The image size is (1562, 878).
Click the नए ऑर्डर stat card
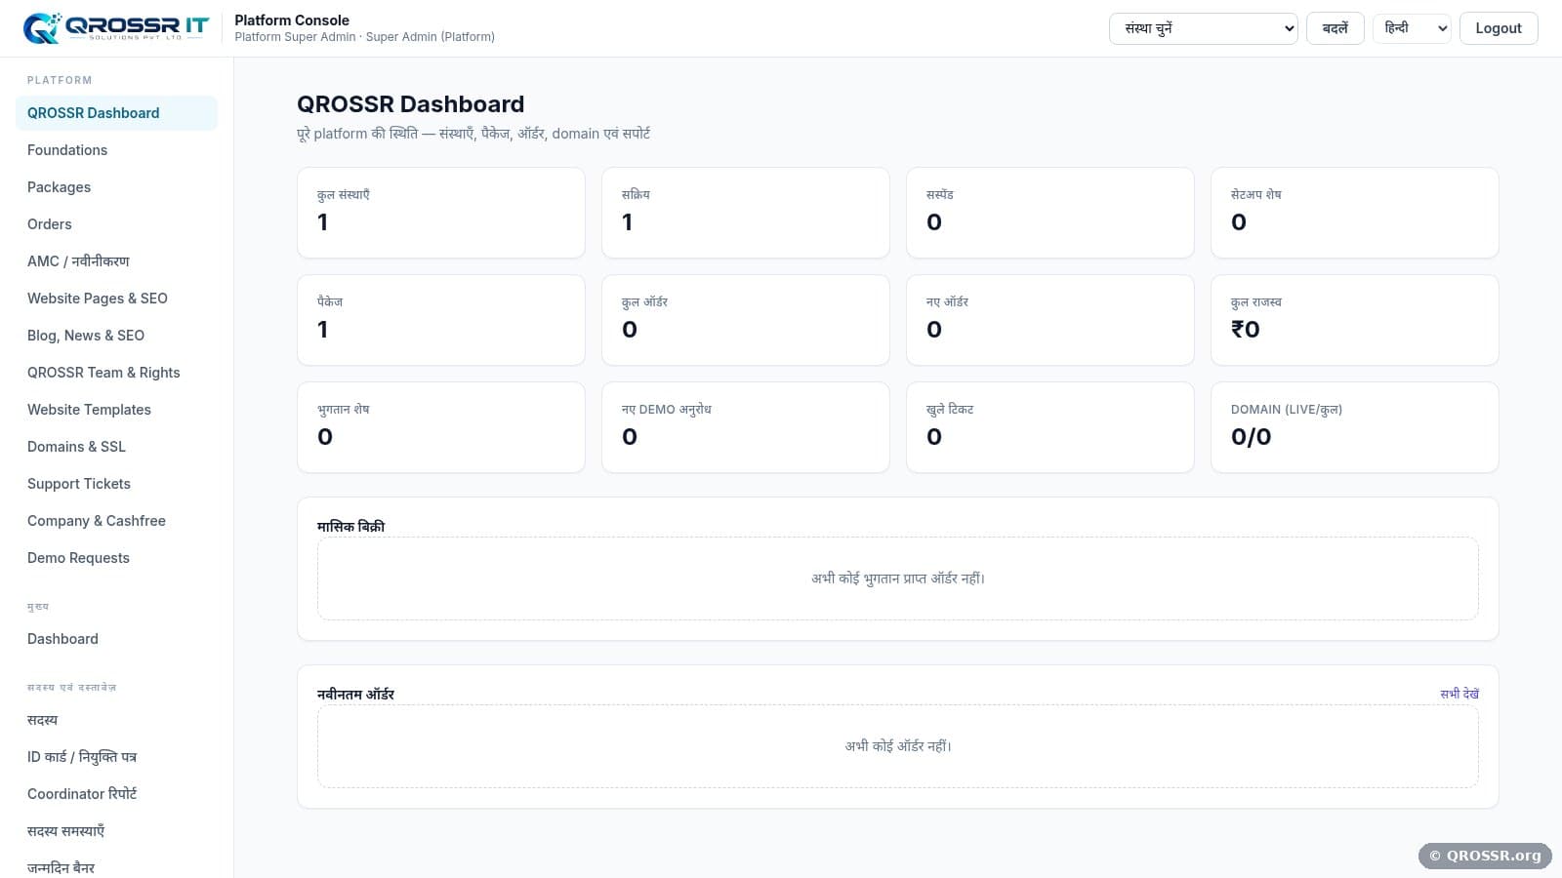pyautogui.click(x=1050, y=320)
